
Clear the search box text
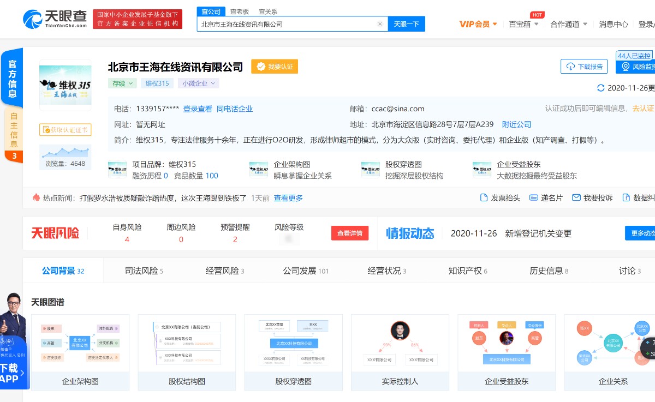[380, 24]
